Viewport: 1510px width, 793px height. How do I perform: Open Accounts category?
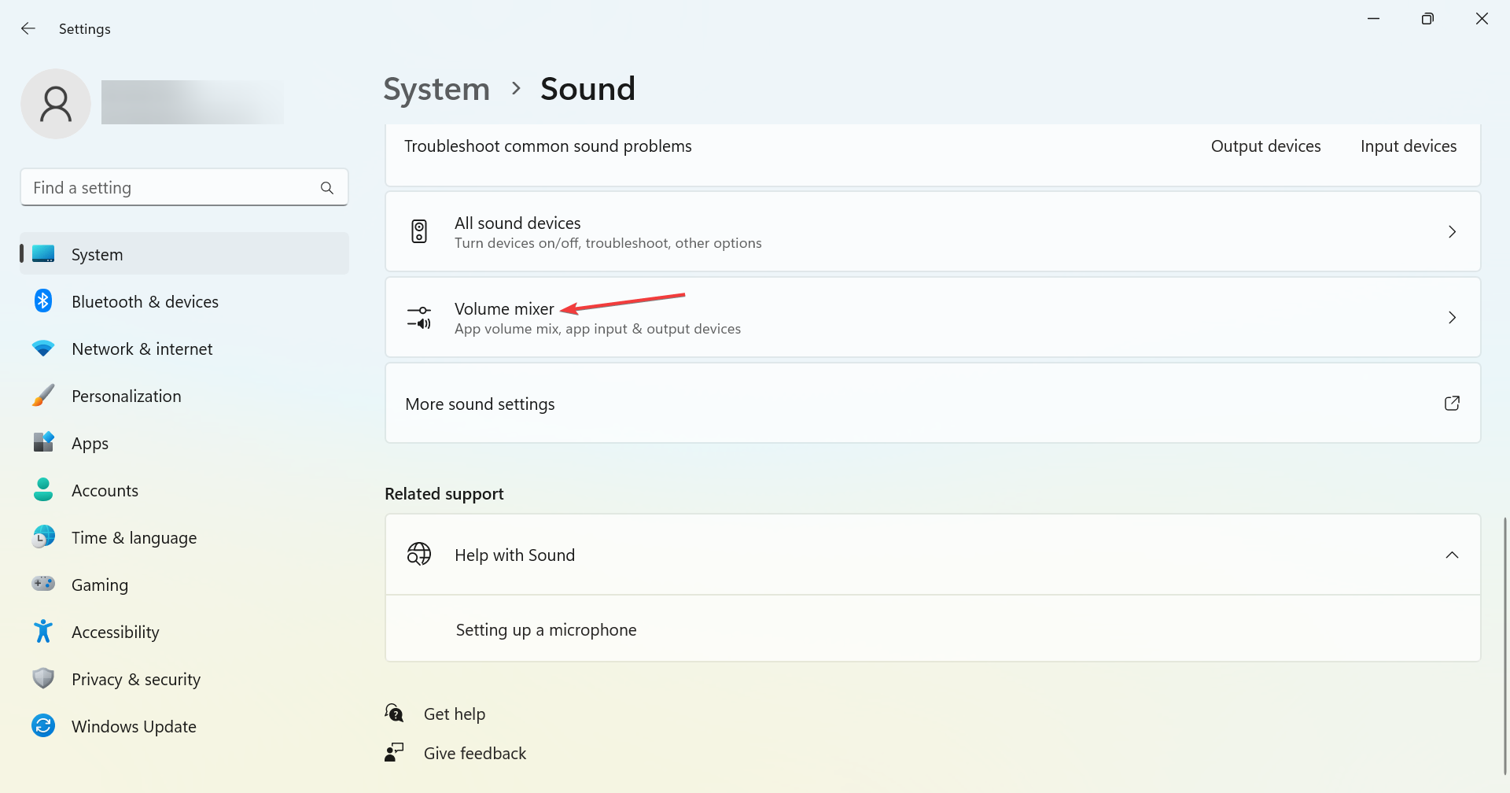(x=184, y=490)
